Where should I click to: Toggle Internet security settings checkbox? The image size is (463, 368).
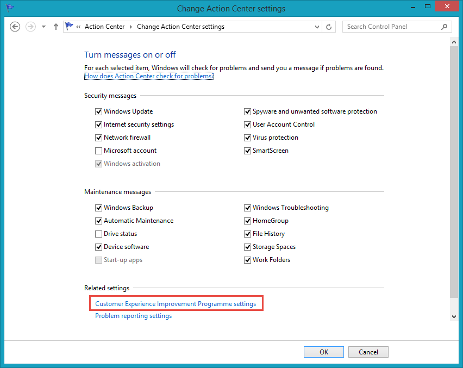tap(98, 124)
